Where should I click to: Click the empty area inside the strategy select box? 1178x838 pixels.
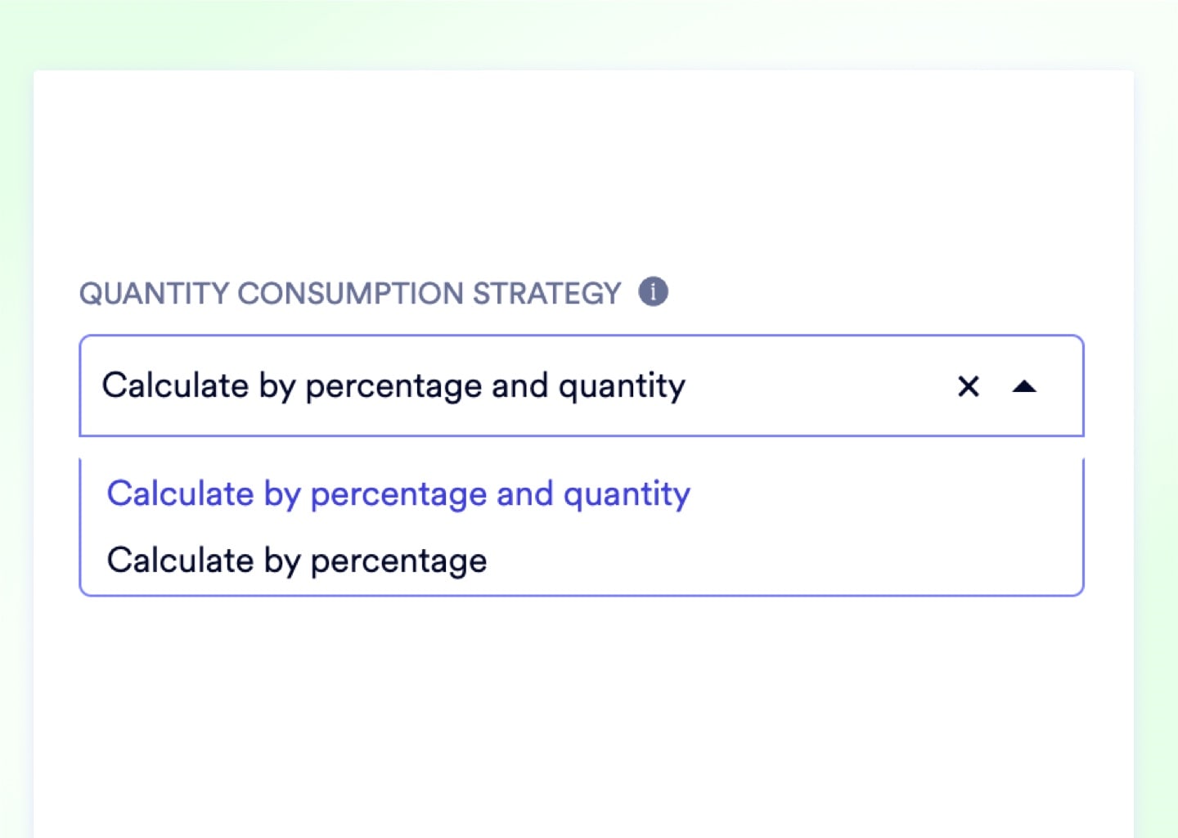pos(818,385)
